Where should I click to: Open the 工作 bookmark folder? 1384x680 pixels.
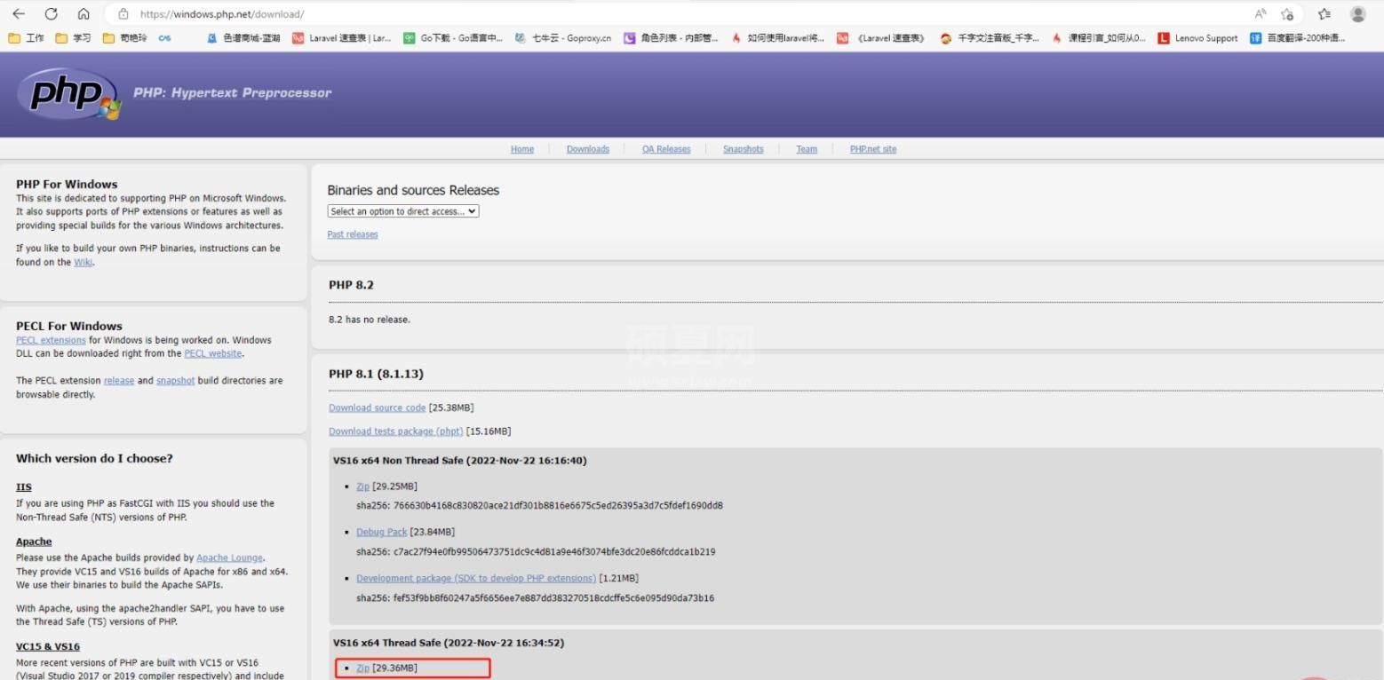(27, 38)
